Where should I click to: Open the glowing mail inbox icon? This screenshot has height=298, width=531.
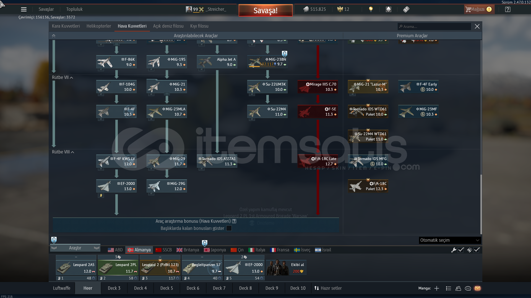click(478, 288)
